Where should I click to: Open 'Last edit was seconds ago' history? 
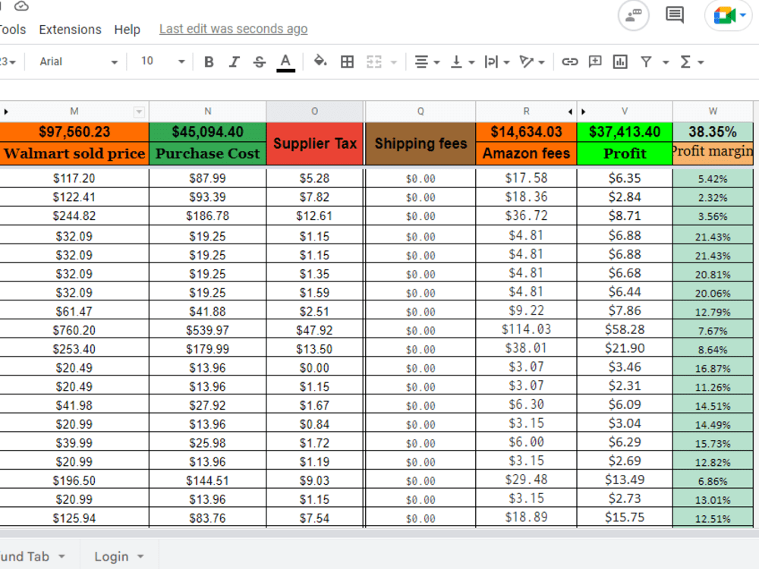click(x=233, y=29)
